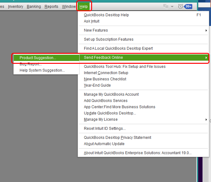Select Set up Subscription Features
211x182 pixels.
(x=144, y=39)
